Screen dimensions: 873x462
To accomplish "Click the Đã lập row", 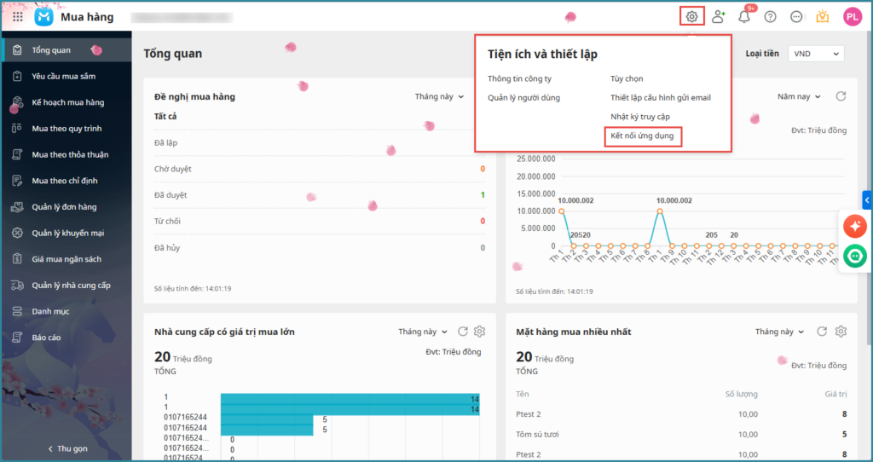I will [x=320, y=142].
